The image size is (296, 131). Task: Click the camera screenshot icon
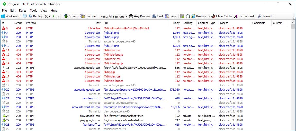[182, 16]
